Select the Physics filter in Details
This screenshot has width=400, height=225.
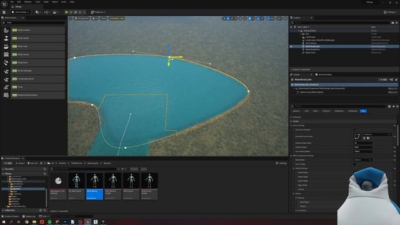click(326, 111)
